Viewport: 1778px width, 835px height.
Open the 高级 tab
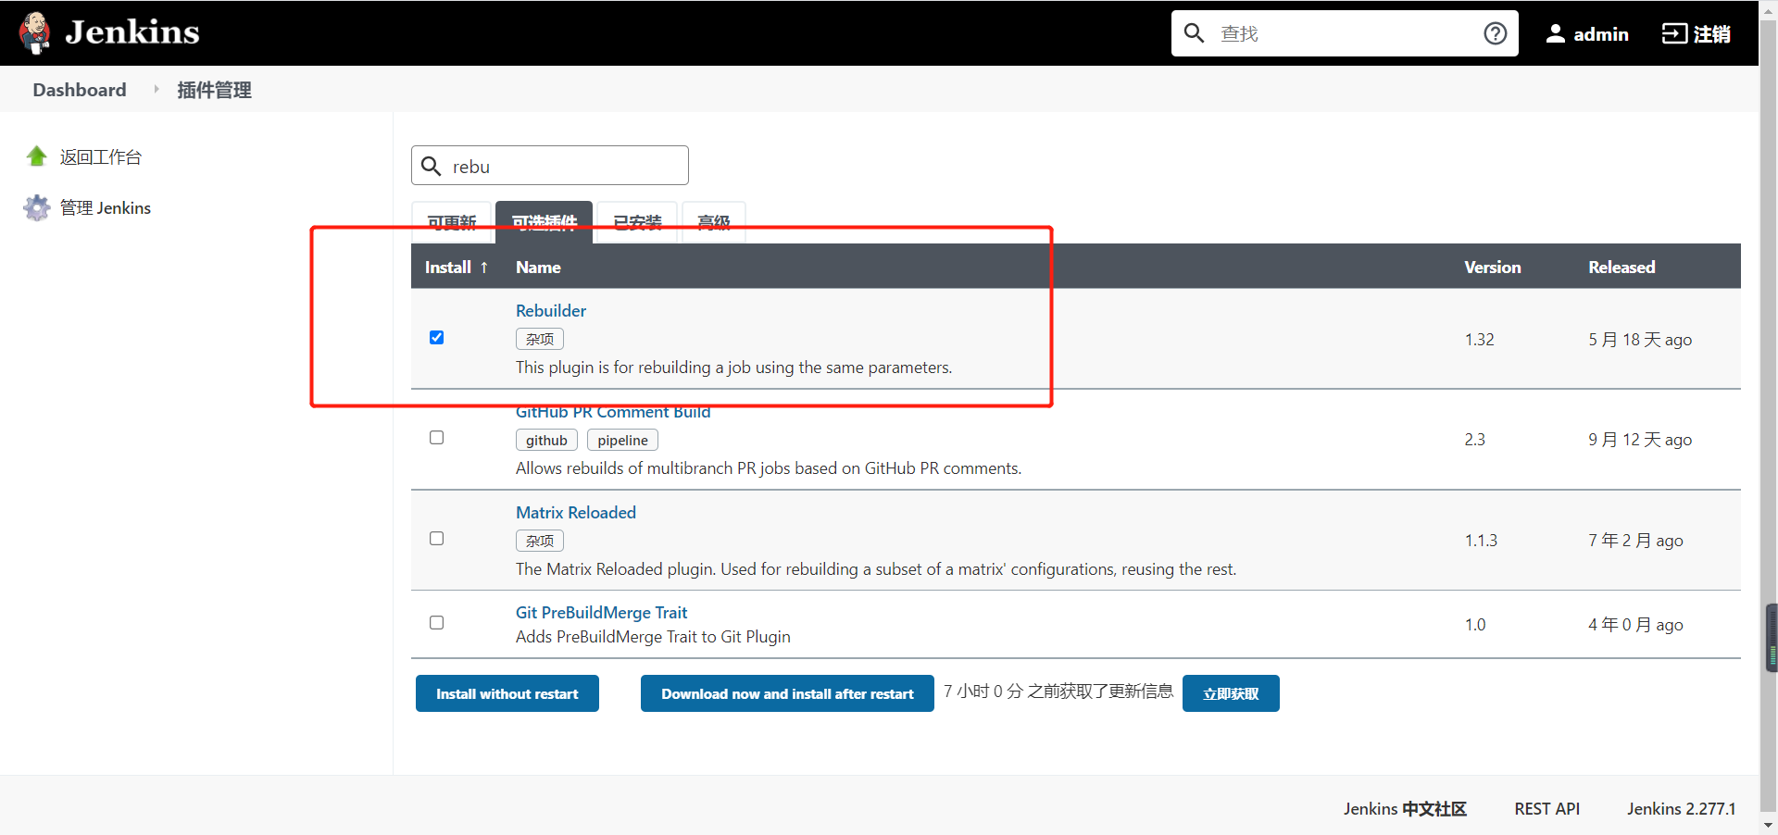(713, 222)
